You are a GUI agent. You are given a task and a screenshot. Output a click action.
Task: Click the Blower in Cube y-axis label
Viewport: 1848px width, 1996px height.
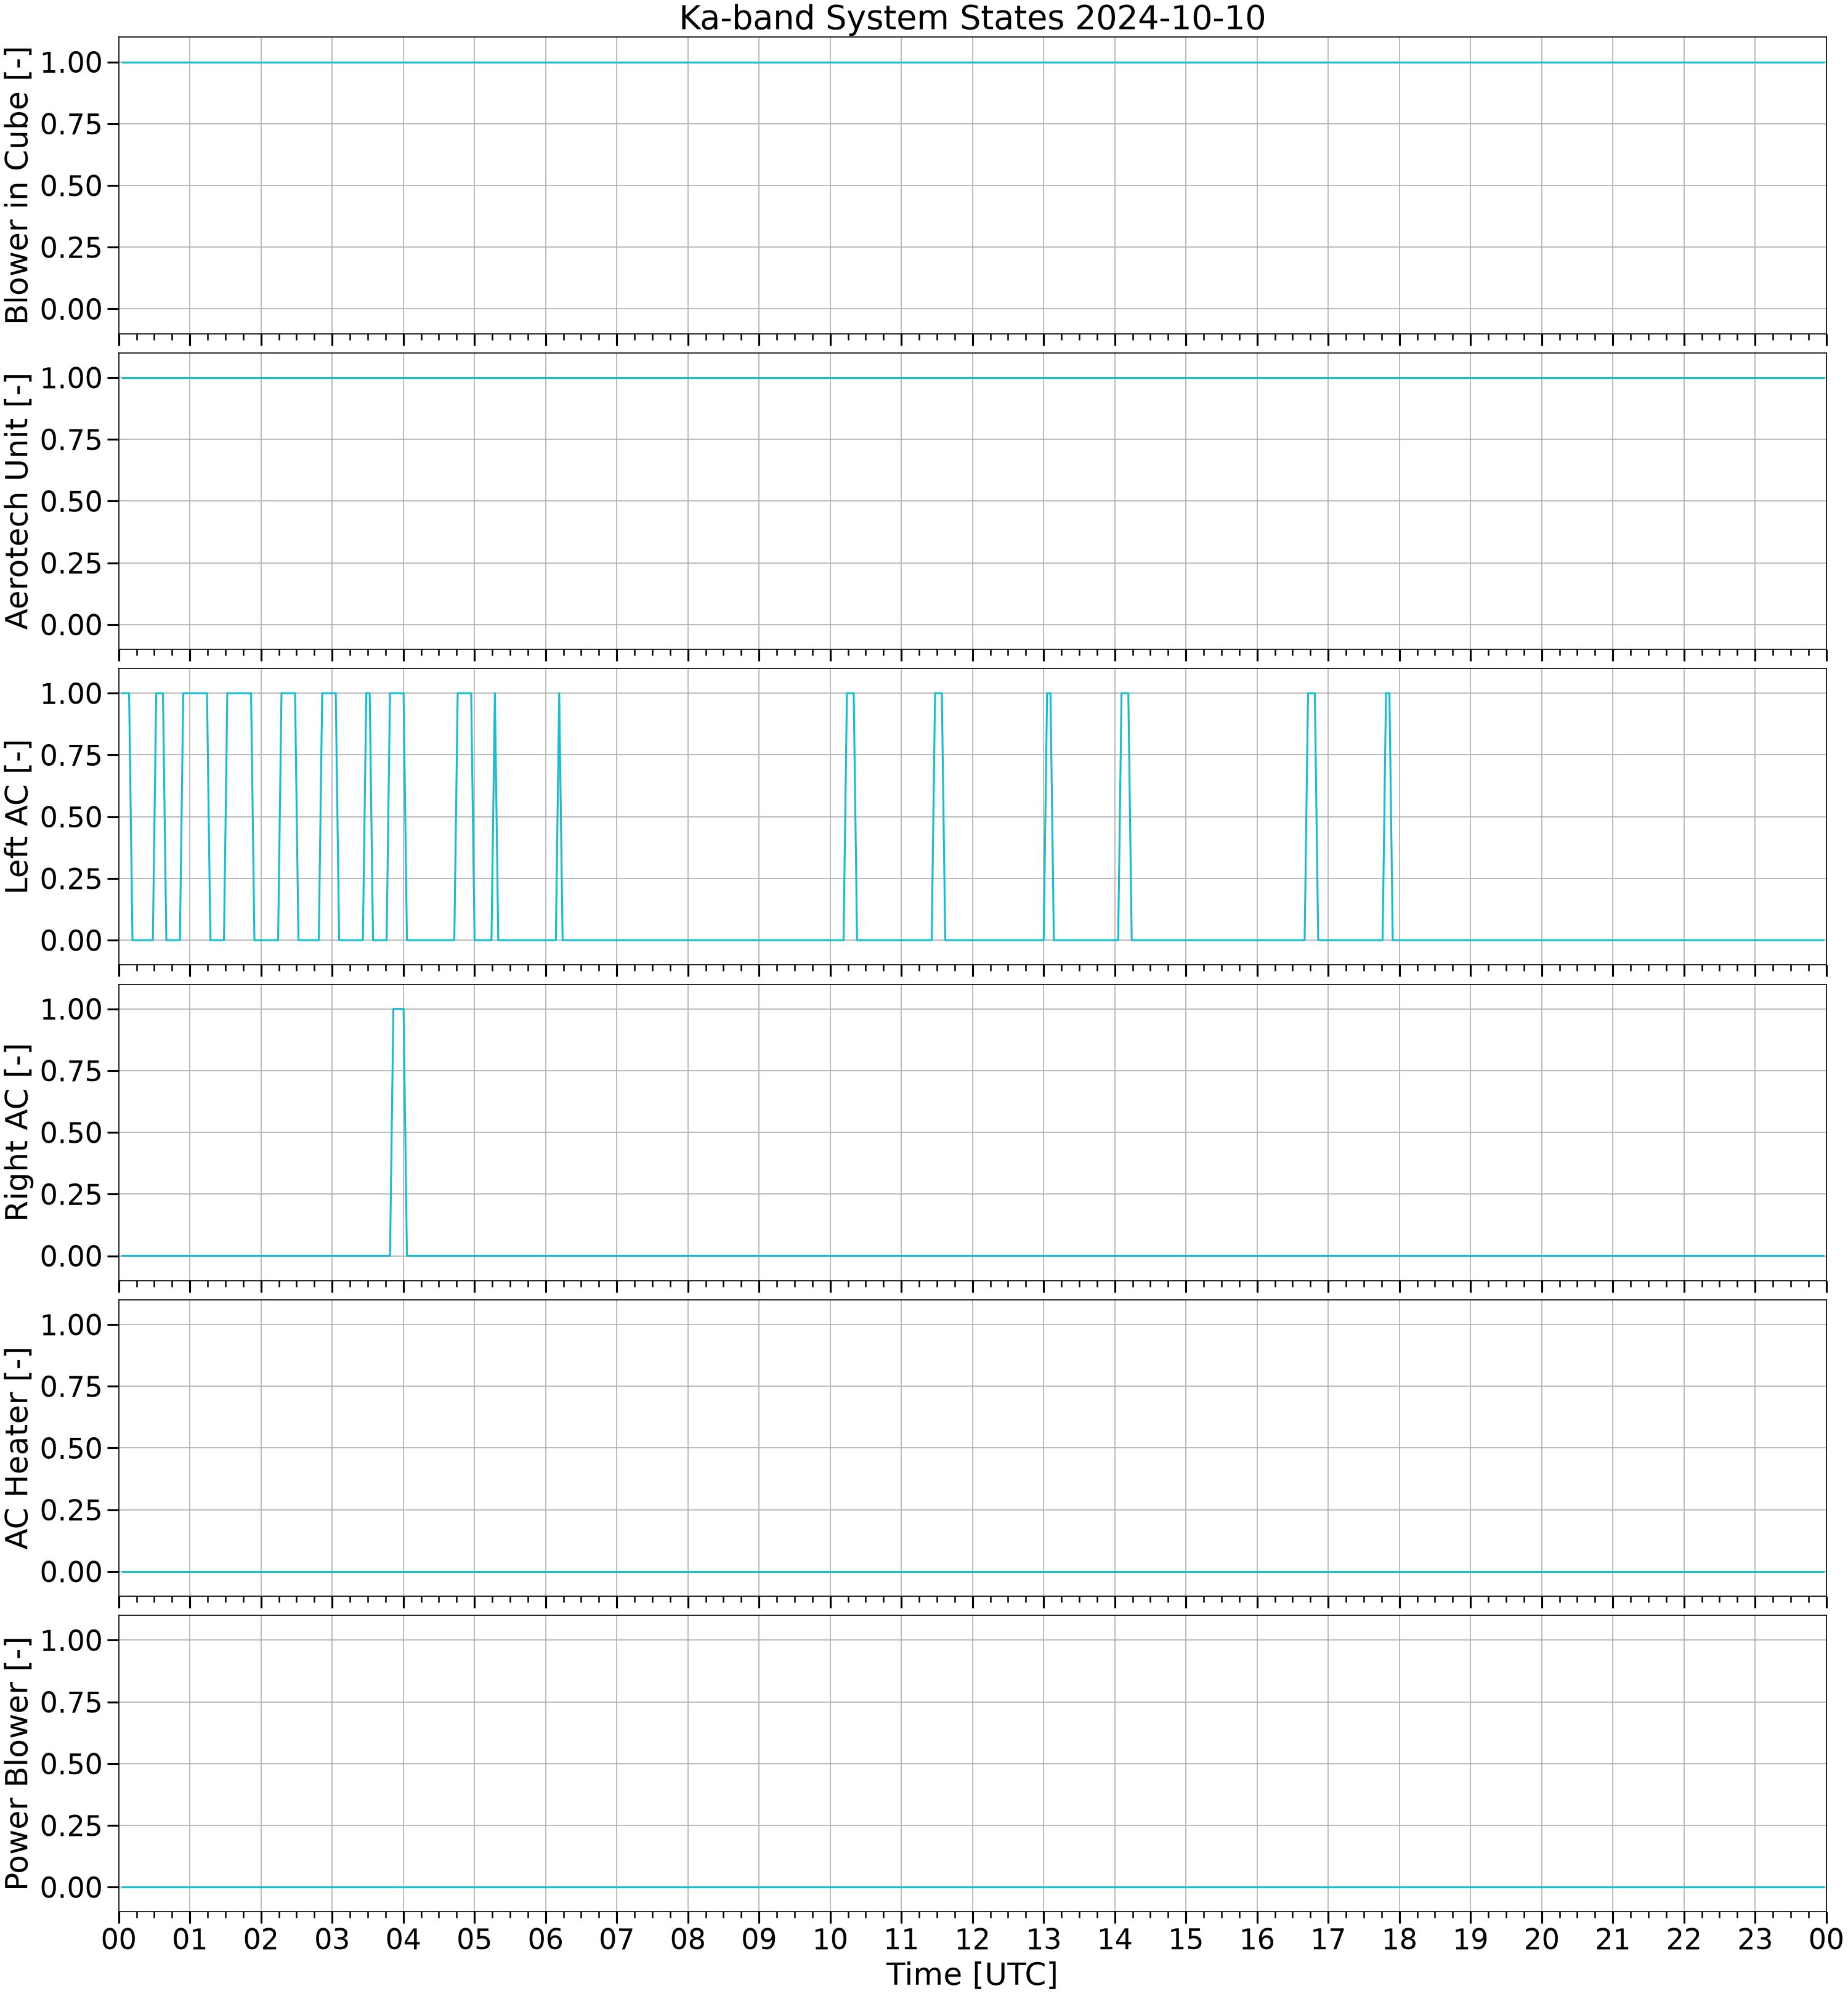point(18,186)
